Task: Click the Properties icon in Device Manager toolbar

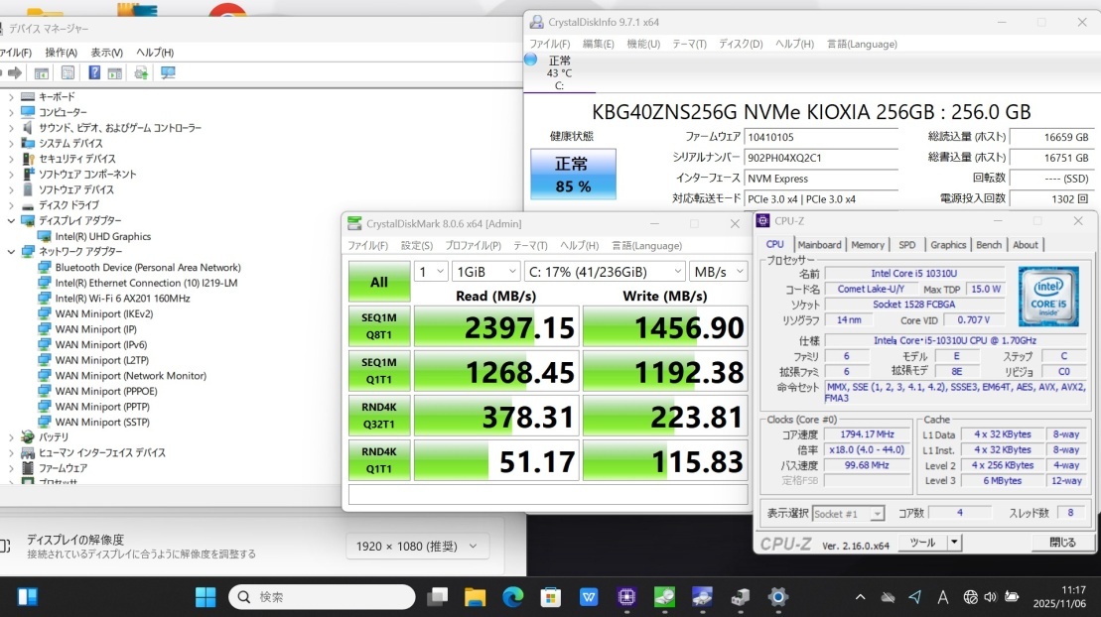Action: (x=68, y=73)
